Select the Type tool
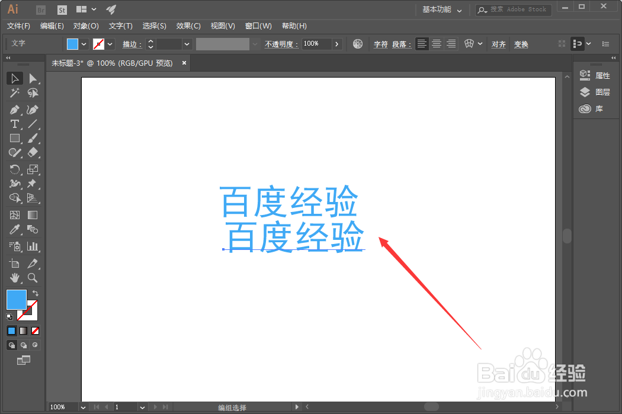This screenshot has height=414, width=622. tap(14, 124)
